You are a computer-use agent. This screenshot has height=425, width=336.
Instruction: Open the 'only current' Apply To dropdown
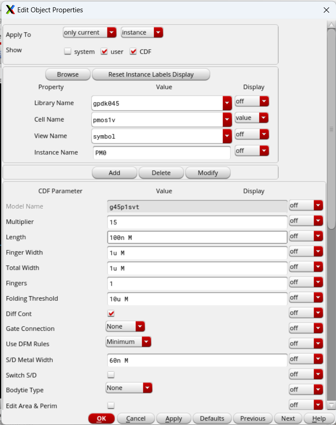90,32
